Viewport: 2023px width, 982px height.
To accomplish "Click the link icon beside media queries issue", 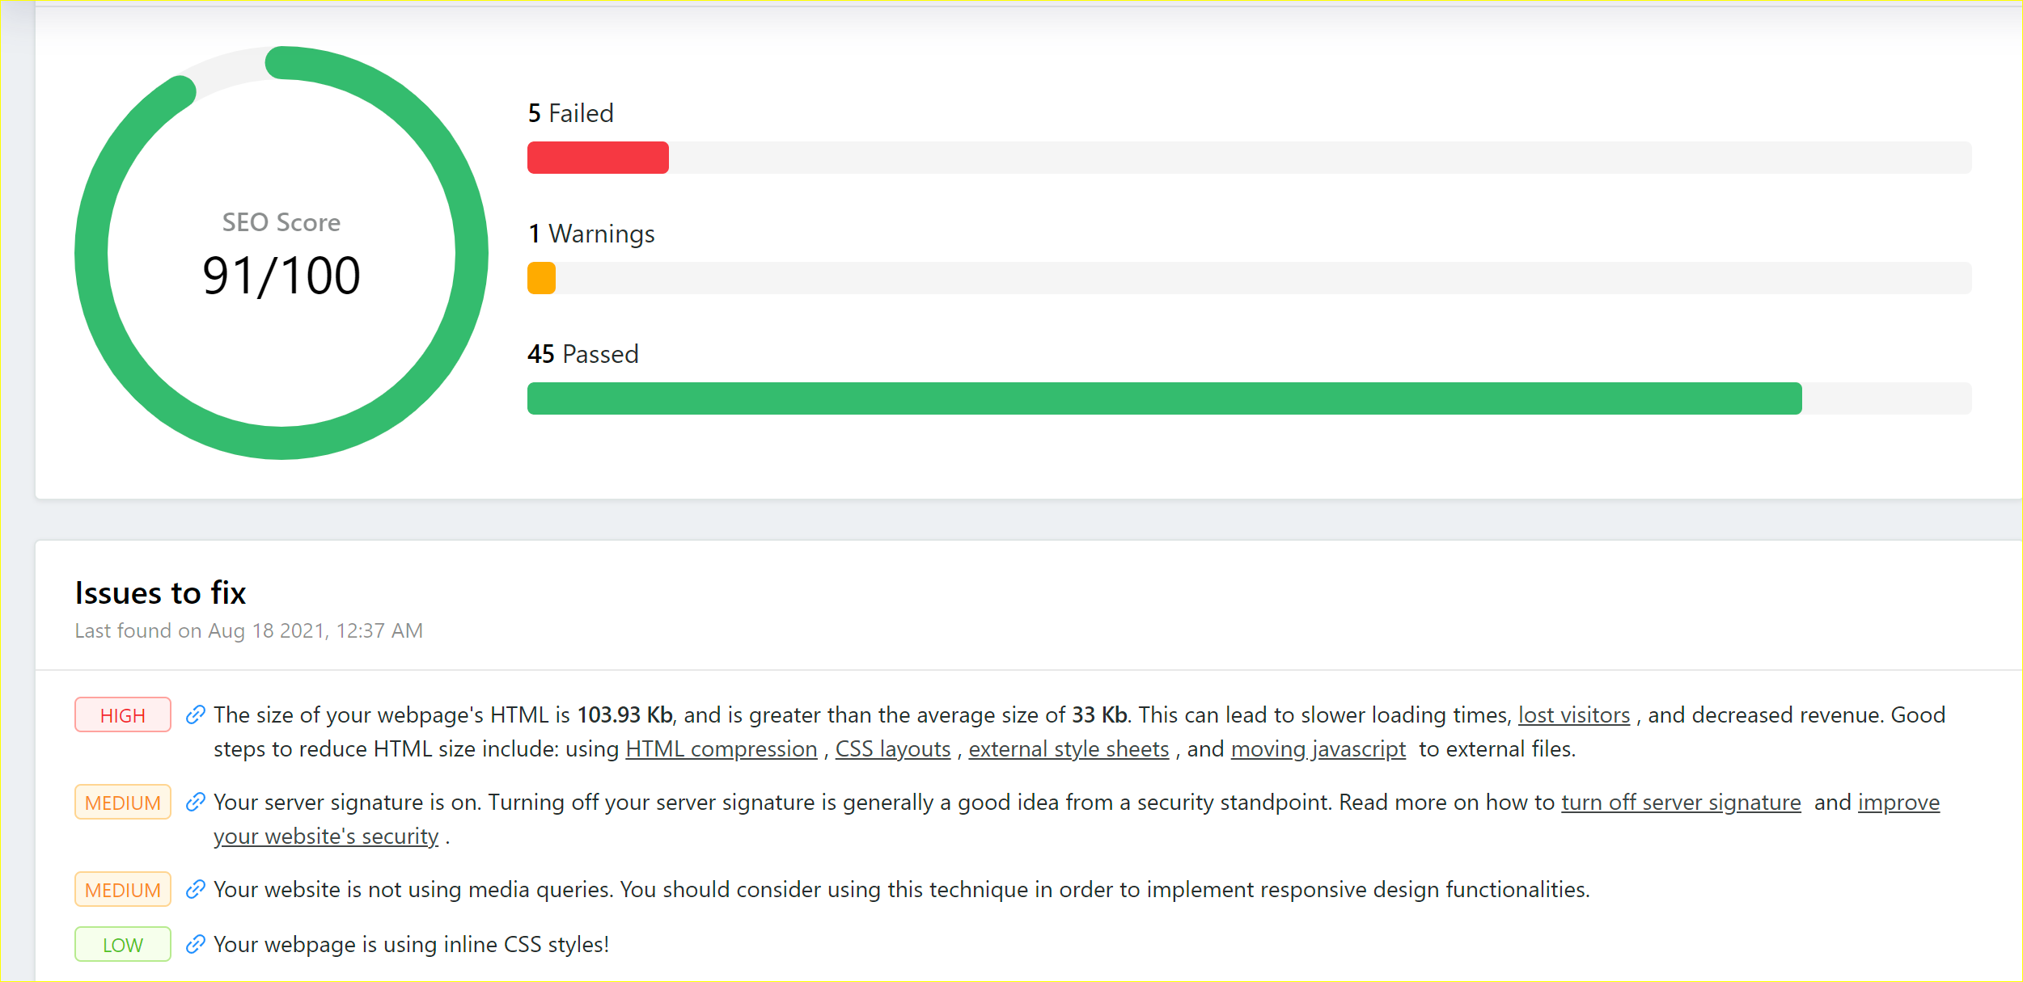I will click(195, 889).
